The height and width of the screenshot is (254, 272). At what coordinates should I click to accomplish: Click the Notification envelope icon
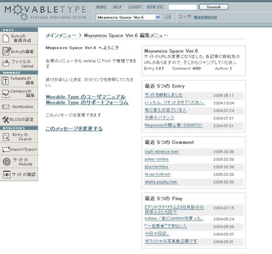point(5,107)
